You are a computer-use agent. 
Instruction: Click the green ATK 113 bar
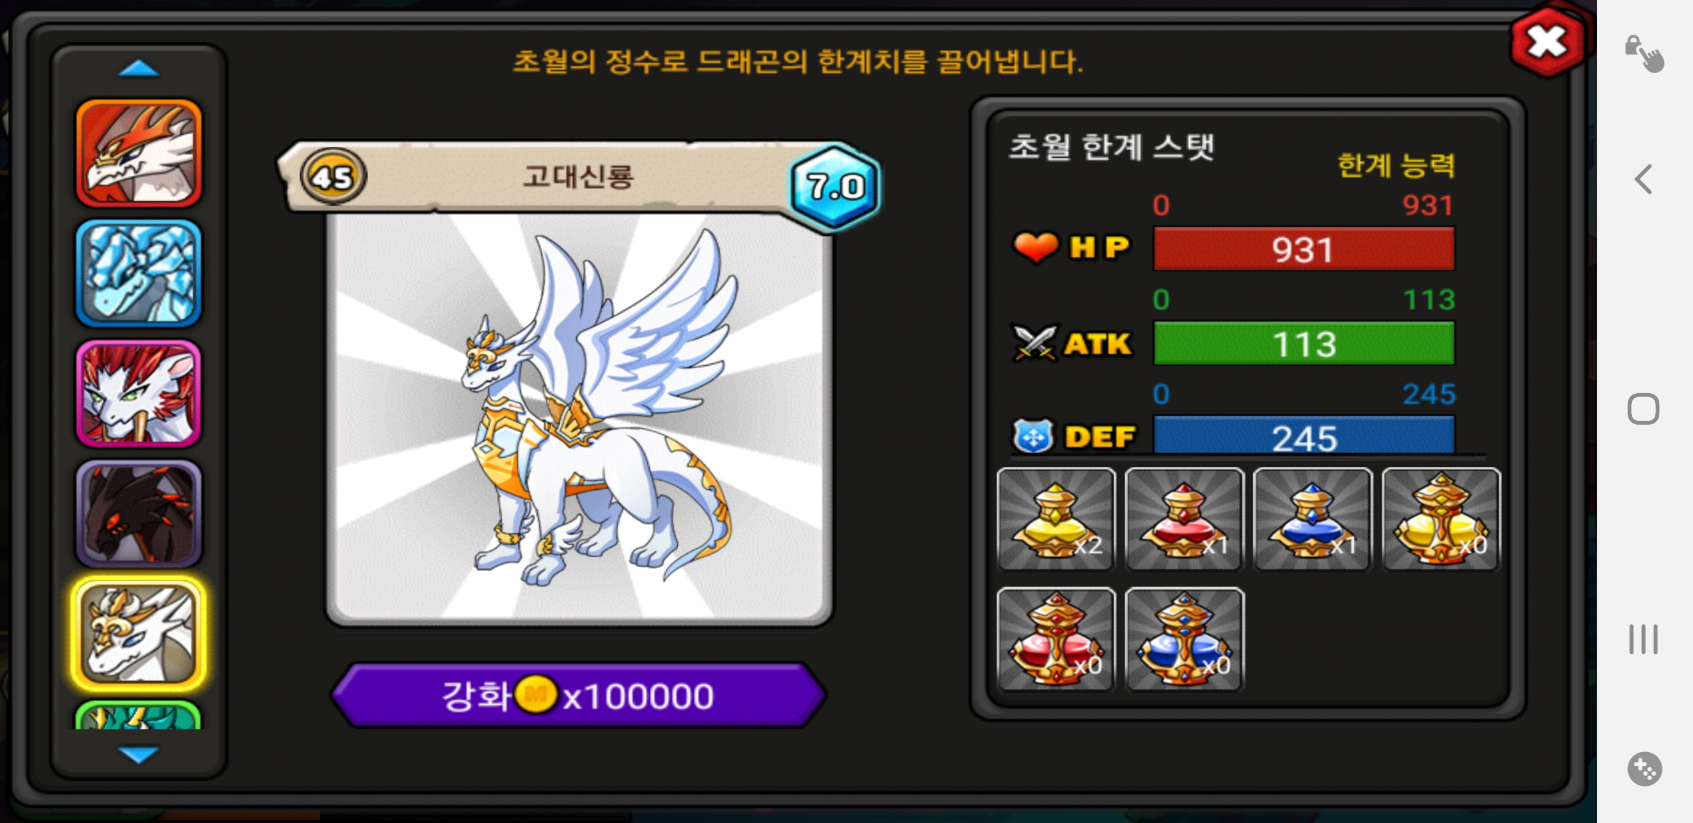tap(1304, 343)
